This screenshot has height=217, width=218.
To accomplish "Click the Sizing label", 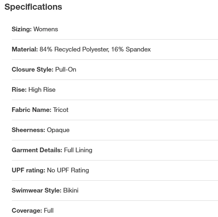I will 22,29.
